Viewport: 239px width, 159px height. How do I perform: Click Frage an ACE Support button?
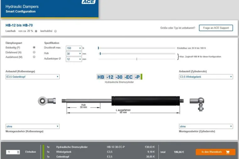point(216,28)
